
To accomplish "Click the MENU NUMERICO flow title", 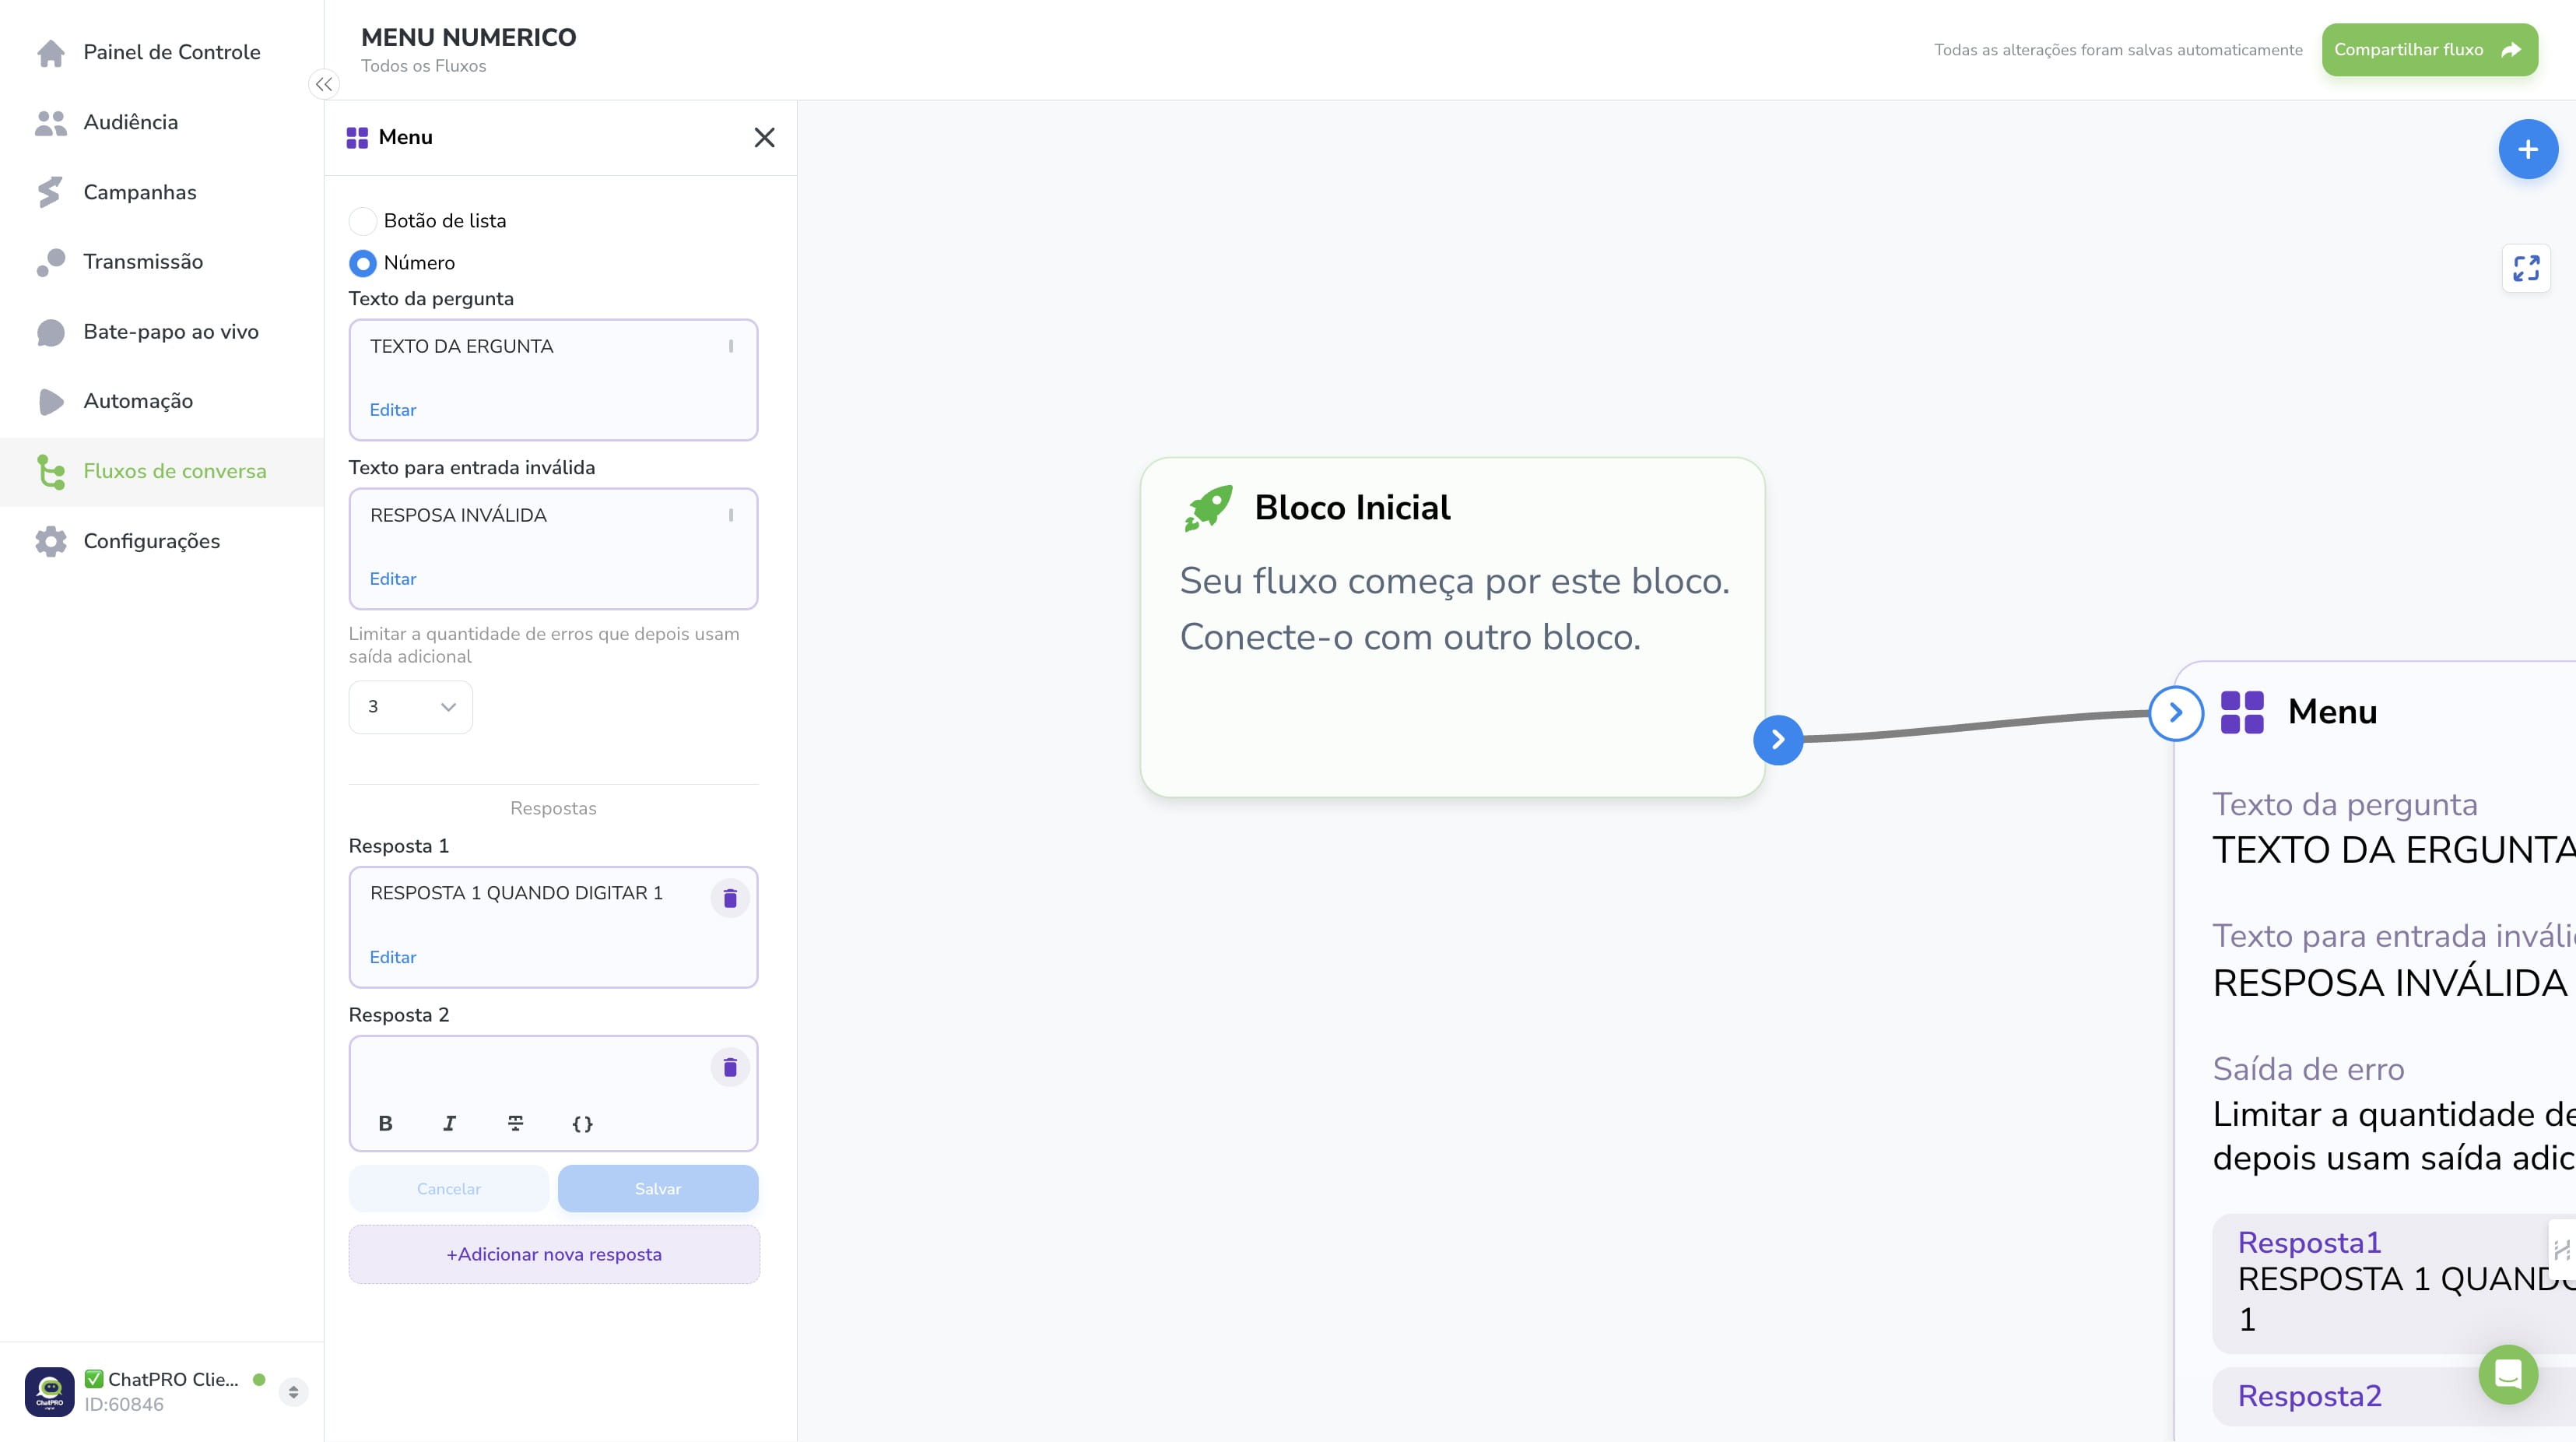I will click(x=468, y=37).
